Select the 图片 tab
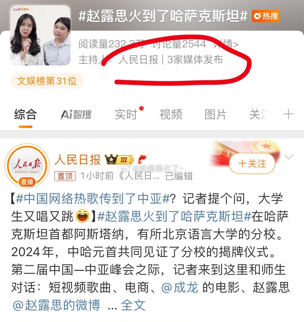Viewport: 304px width, 322px height. point(216,115)
